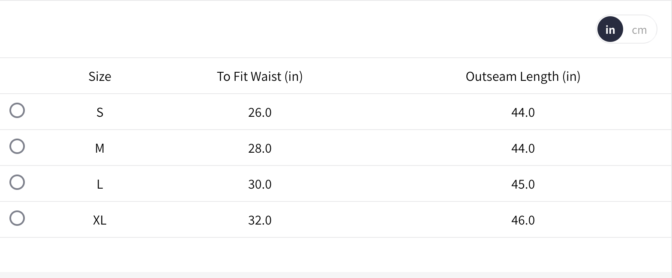This screenshot has height=278, width=672.
Task: Click waist value 30.0
Action: coord(260,184)
